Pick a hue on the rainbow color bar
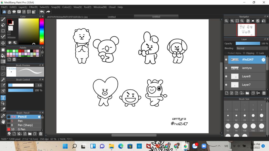This screenshot has width=269, height=151. pos(42,31)
